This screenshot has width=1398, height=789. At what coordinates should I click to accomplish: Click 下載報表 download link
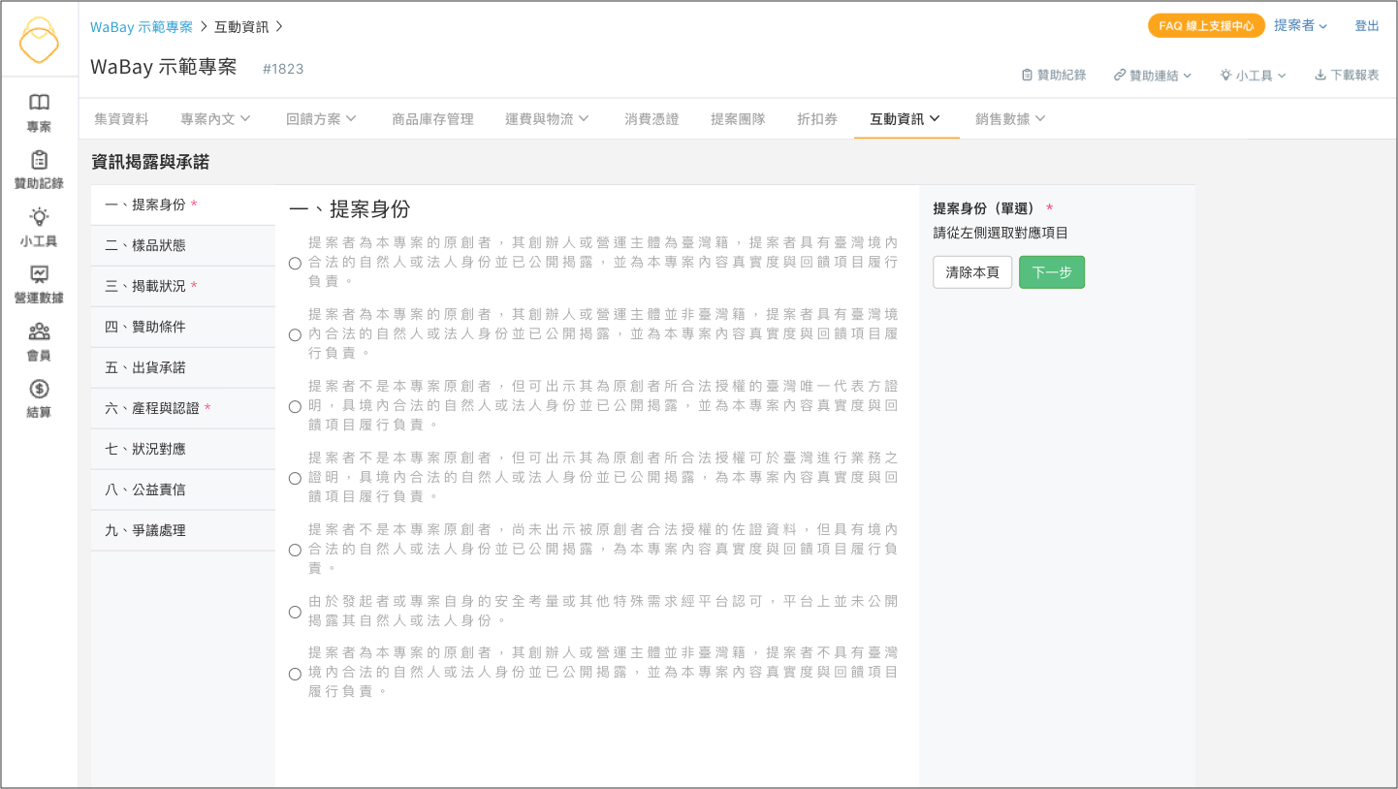[x=1347, y=75]
